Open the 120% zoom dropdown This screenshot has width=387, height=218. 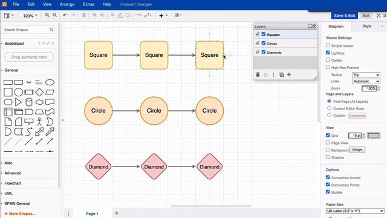(x=30, y=16)
